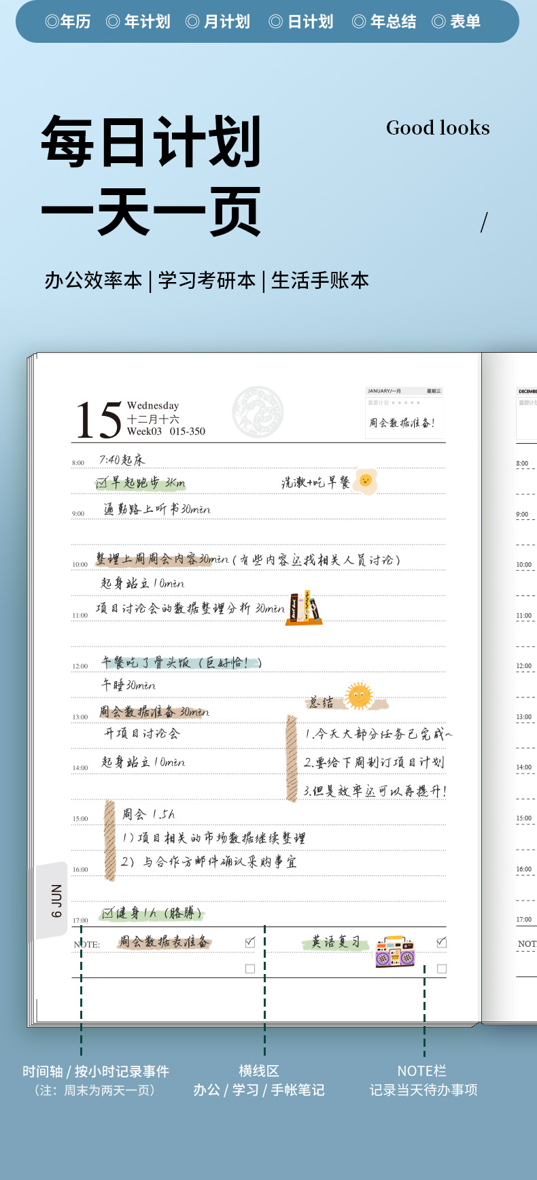Click 午睡30min entry
The image size is (537, 1180).
point(128,685)
